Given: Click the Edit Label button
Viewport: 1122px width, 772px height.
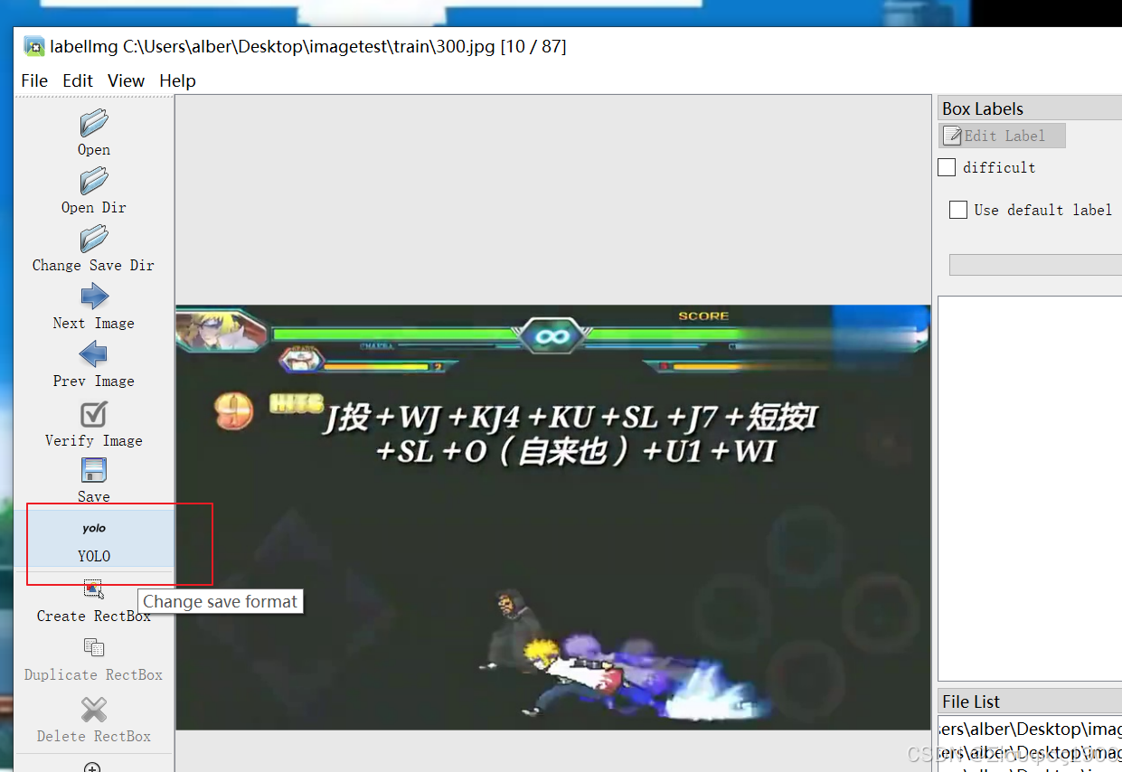Looking at the screenshot, I should [1003, 136].
